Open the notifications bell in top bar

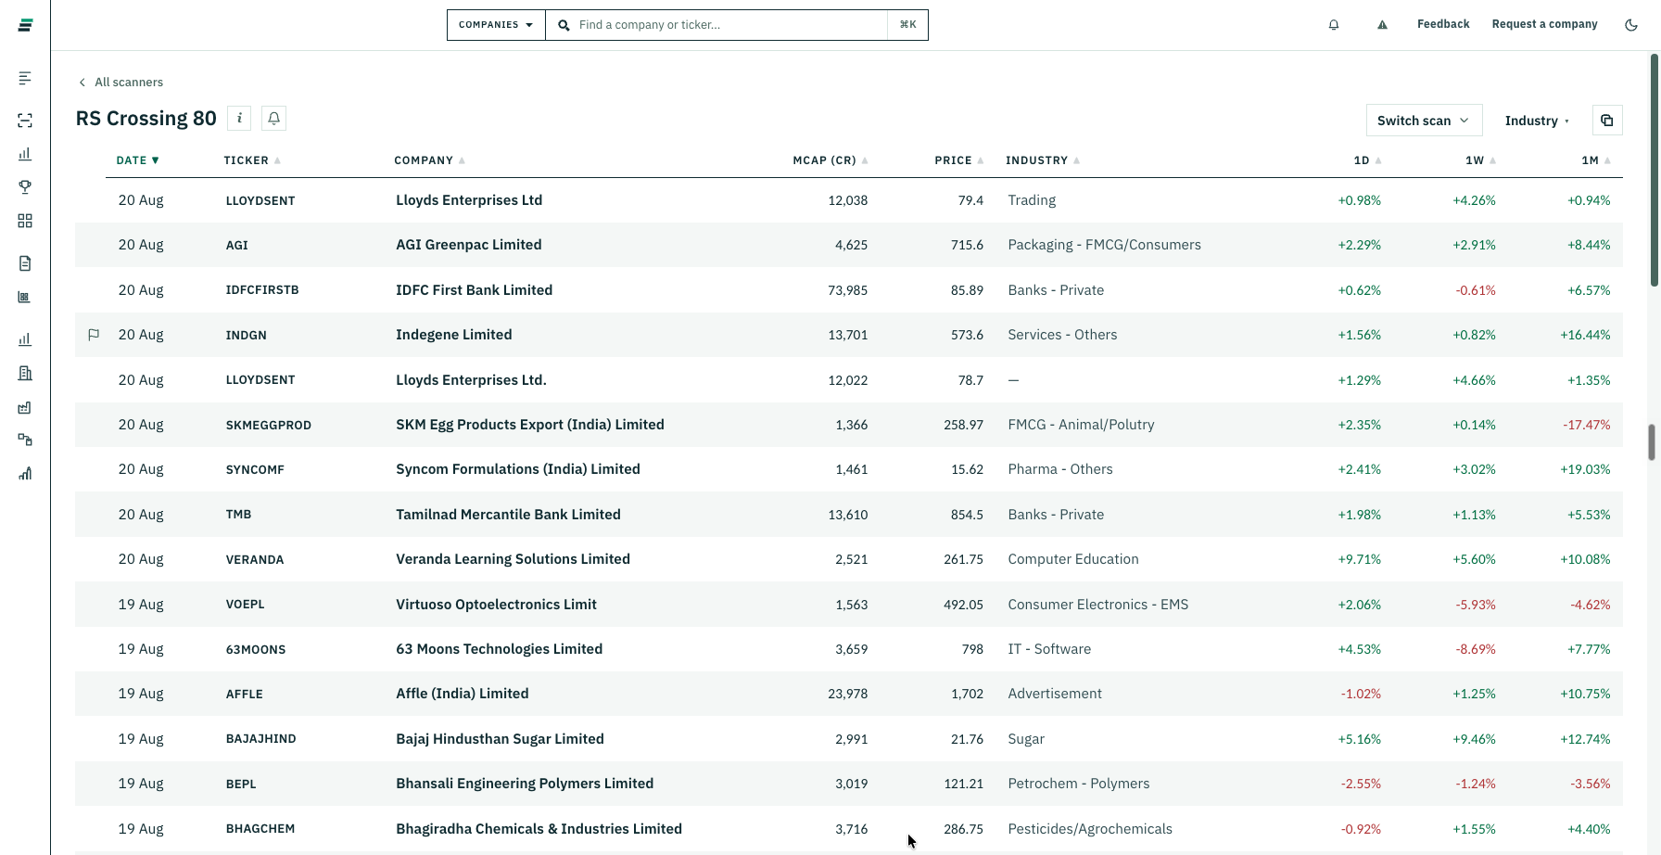click(1334, 25)
